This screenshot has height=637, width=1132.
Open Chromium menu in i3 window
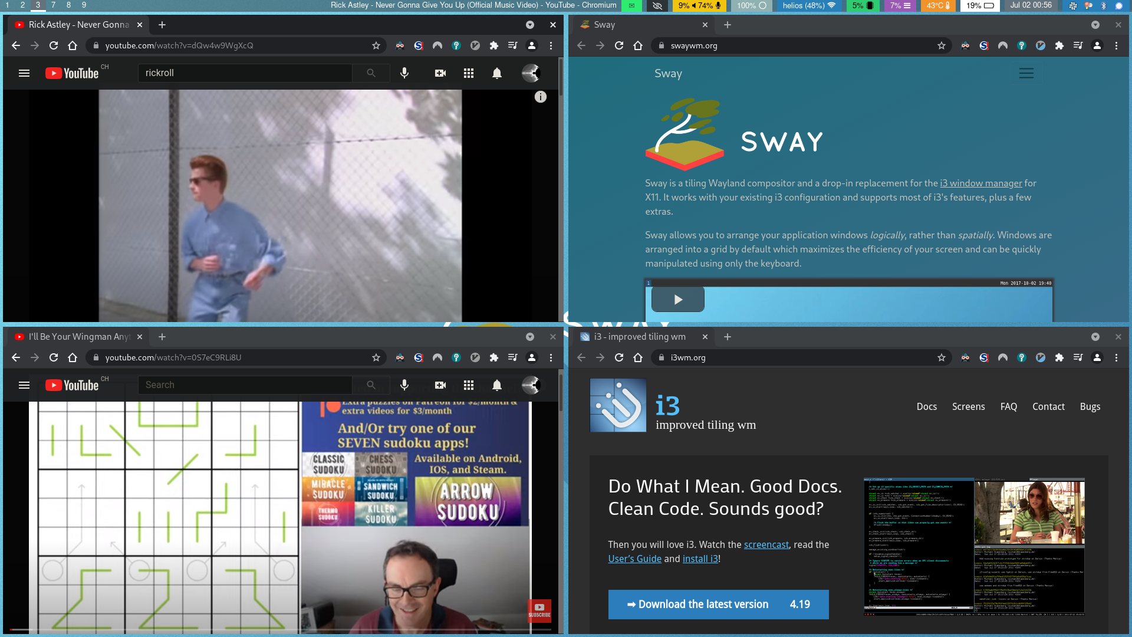(1116, 357)
